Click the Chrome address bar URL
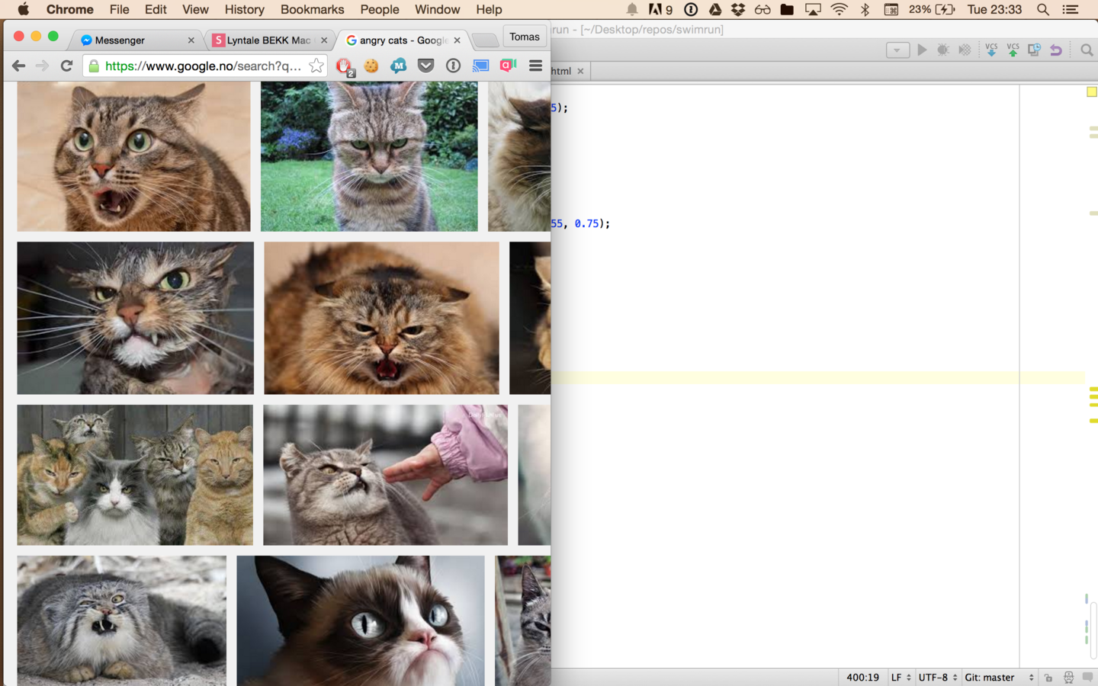This screenshot has width=1098, height=686. point(203,66)
